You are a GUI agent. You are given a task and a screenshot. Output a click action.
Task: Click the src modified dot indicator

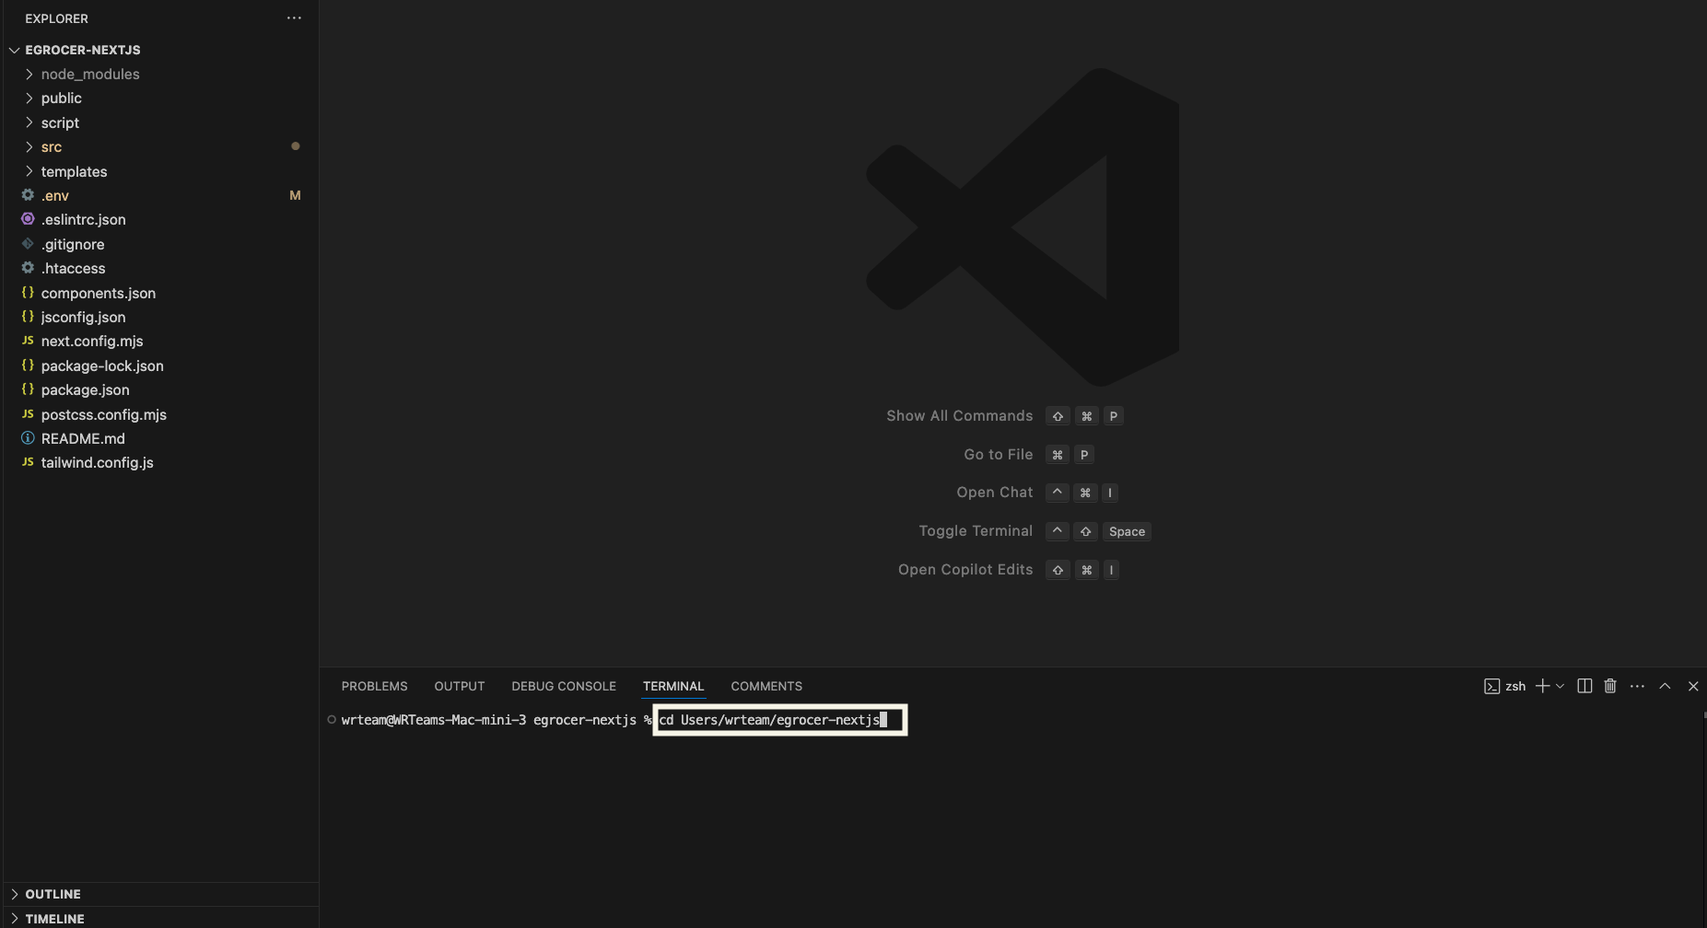pos(295,146)
